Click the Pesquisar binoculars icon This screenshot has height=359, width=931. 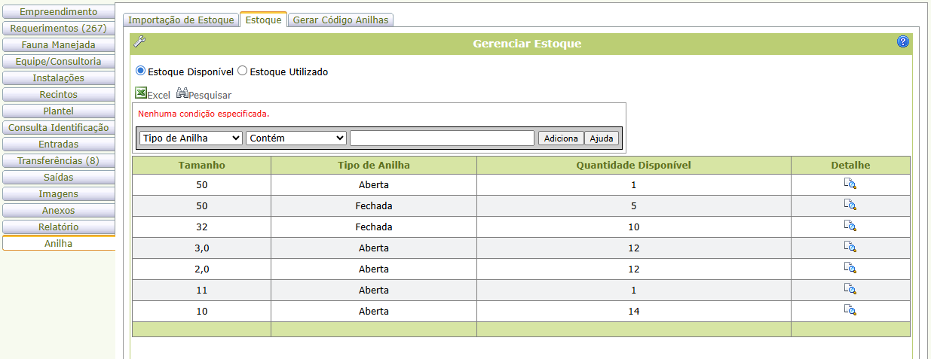(x=182, y=93)
